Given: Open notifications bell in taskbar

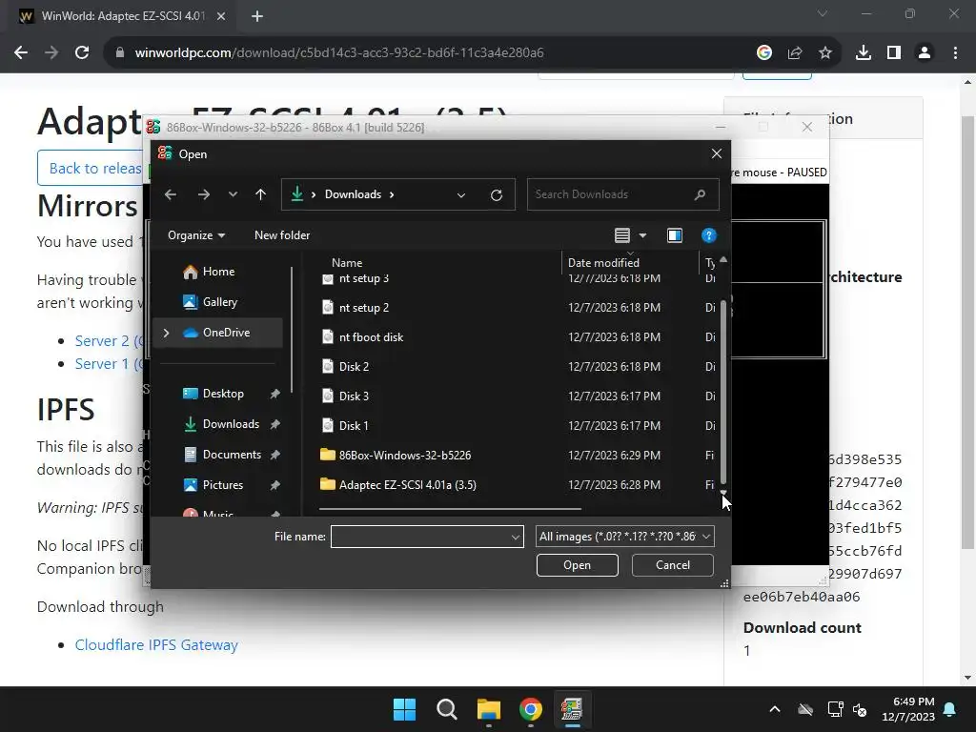Looking at the screenshot, I should coord(950,709).
